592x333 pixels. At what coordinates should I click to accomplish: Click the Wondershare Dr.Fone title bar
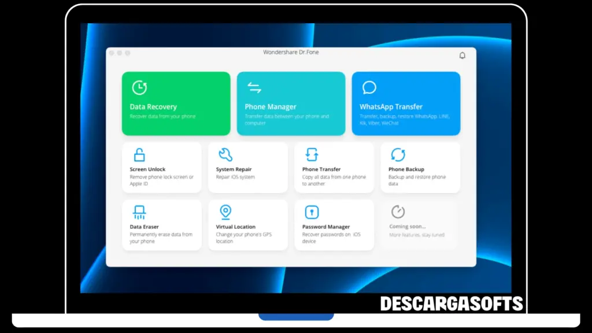tap(291, 52)
